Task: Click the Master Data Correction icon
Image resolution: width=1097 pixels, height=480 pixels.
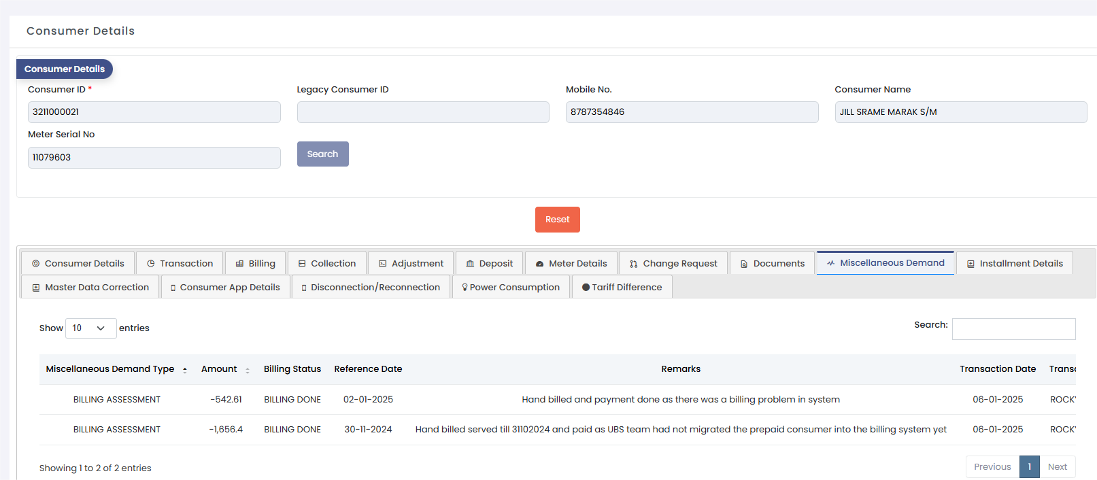Action: [36, 288]
